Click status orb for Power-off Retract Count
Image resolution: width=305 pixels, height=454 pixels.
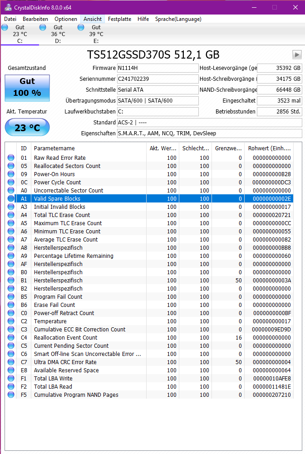pos(11,313)
